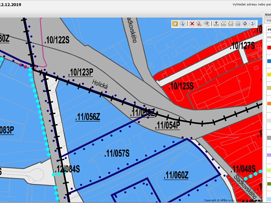The width and height of the screenshot is (271, 203).
Task: Click map label .12/084S
Action: [67, 169]
